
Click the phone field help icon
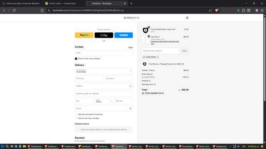[130, 108]
